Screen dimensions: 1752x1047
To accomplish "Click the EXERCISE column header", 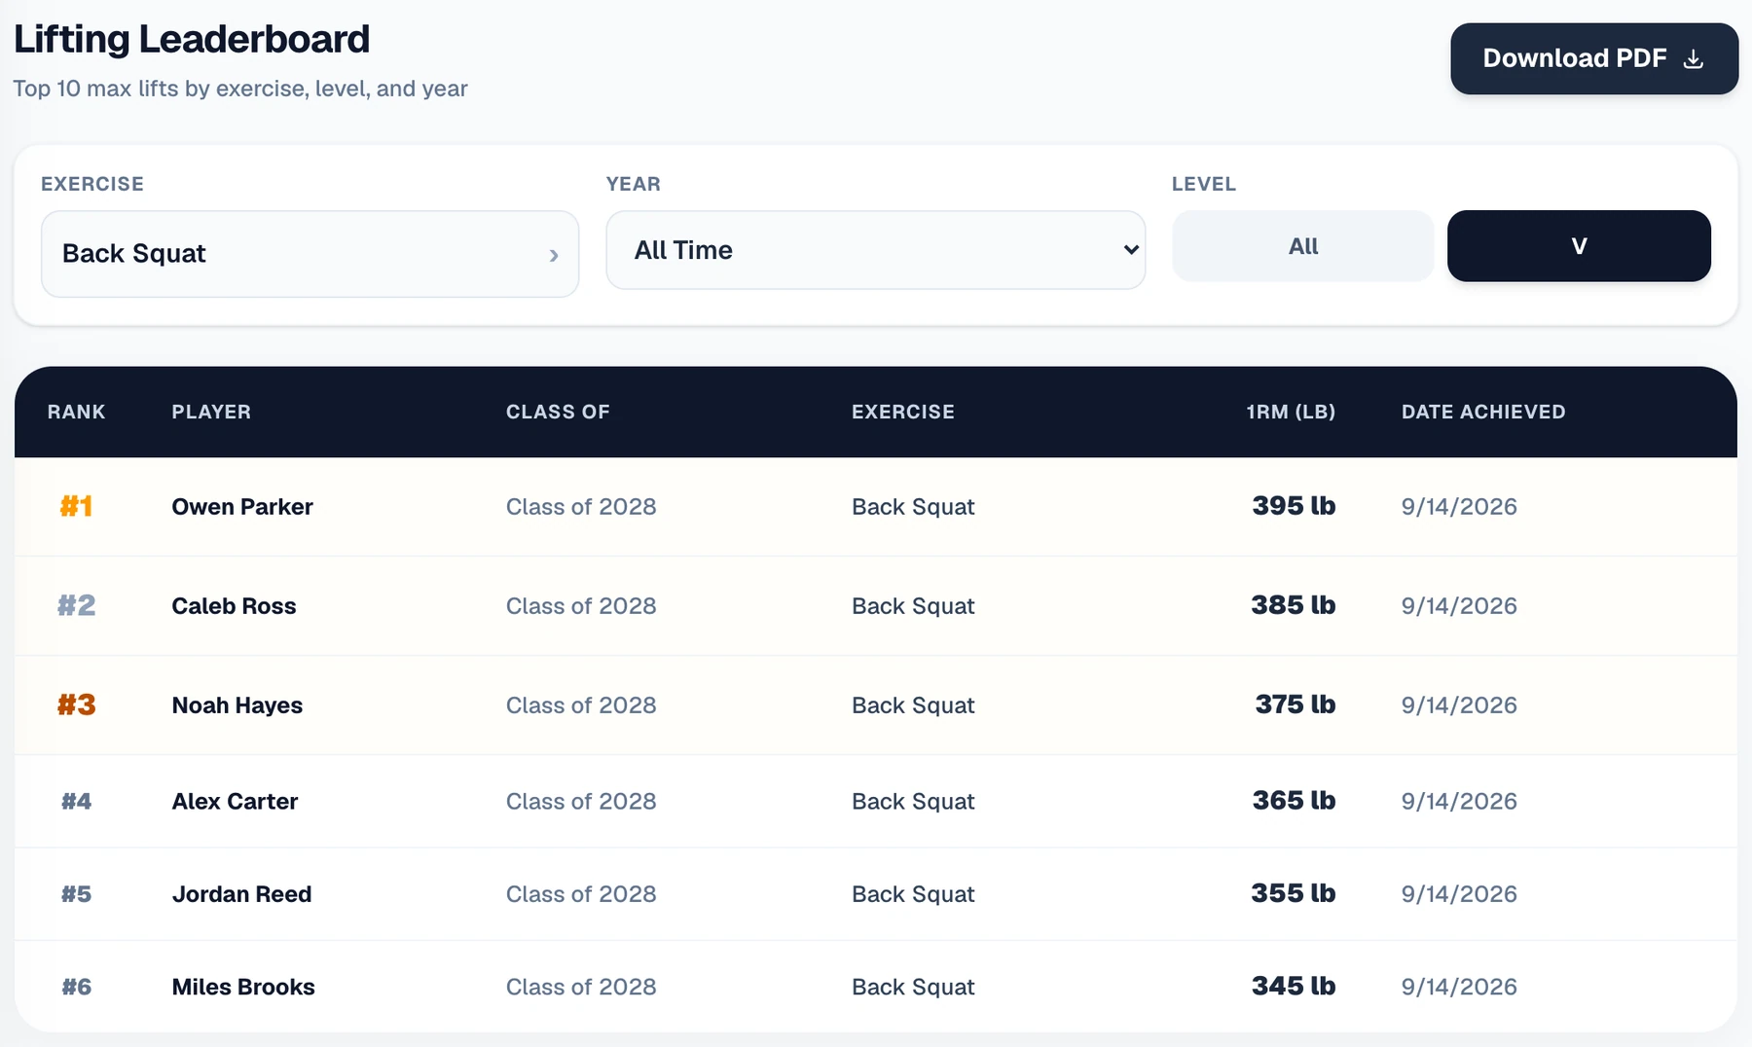I will click(x=903, y=412).
